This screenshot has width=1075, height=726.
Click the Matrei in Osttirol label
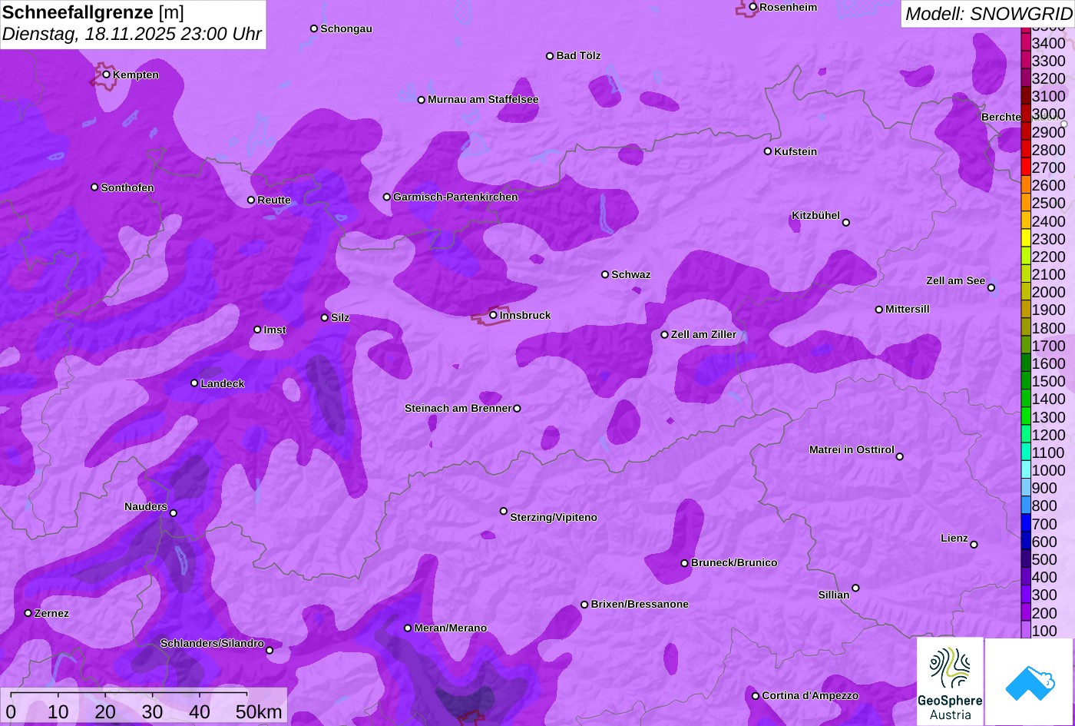click(x=852, y=449)
